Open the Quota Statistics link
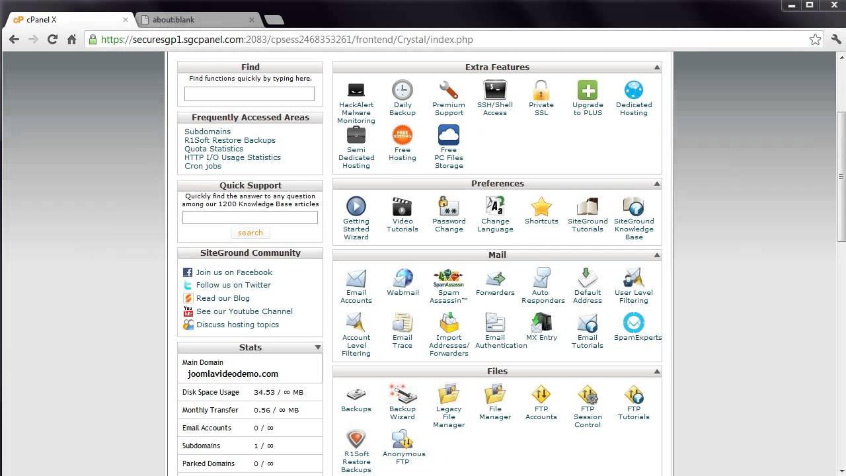Viewport: 846px width, 476px height. point(213,149)
